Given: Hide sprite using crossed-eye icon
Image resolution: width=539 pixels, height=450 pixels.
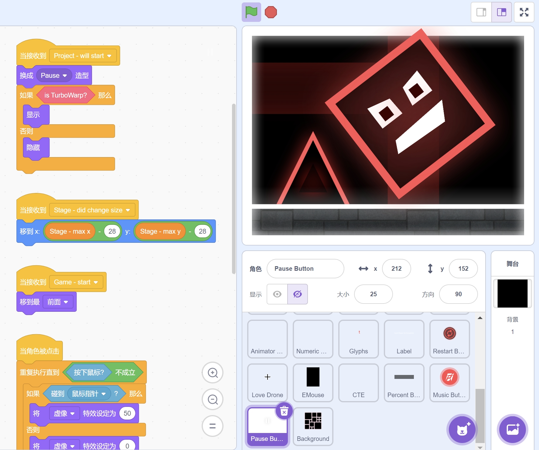Looking at the screenshot, I should coord(297,294).
